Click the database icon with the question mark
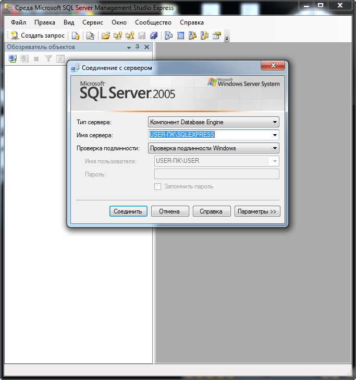356x380 pixels. 118,35
